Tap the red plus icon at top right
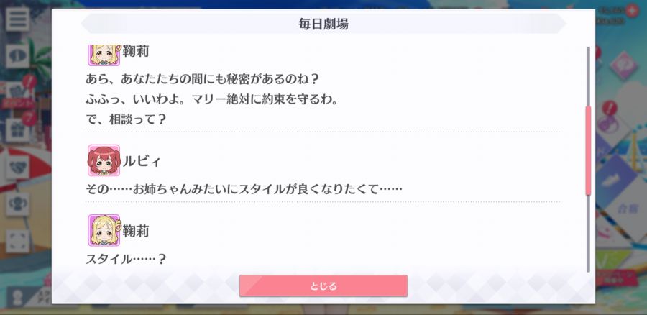Image resolution: width=647 pixels, height=315 pixels. pos(632,11)
